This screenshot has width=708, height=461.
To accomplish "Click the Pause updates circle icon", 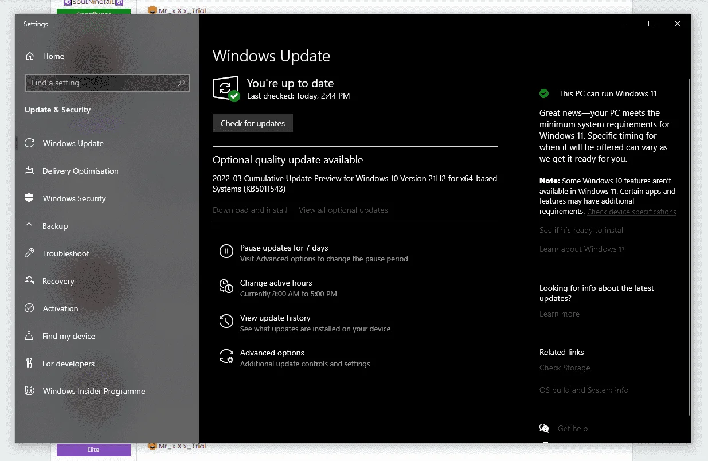I will coord(226,251).
